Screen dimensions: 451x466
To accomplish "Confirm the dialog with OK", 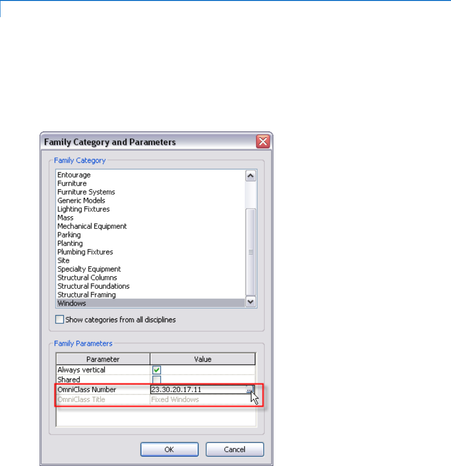I will 170,449.
